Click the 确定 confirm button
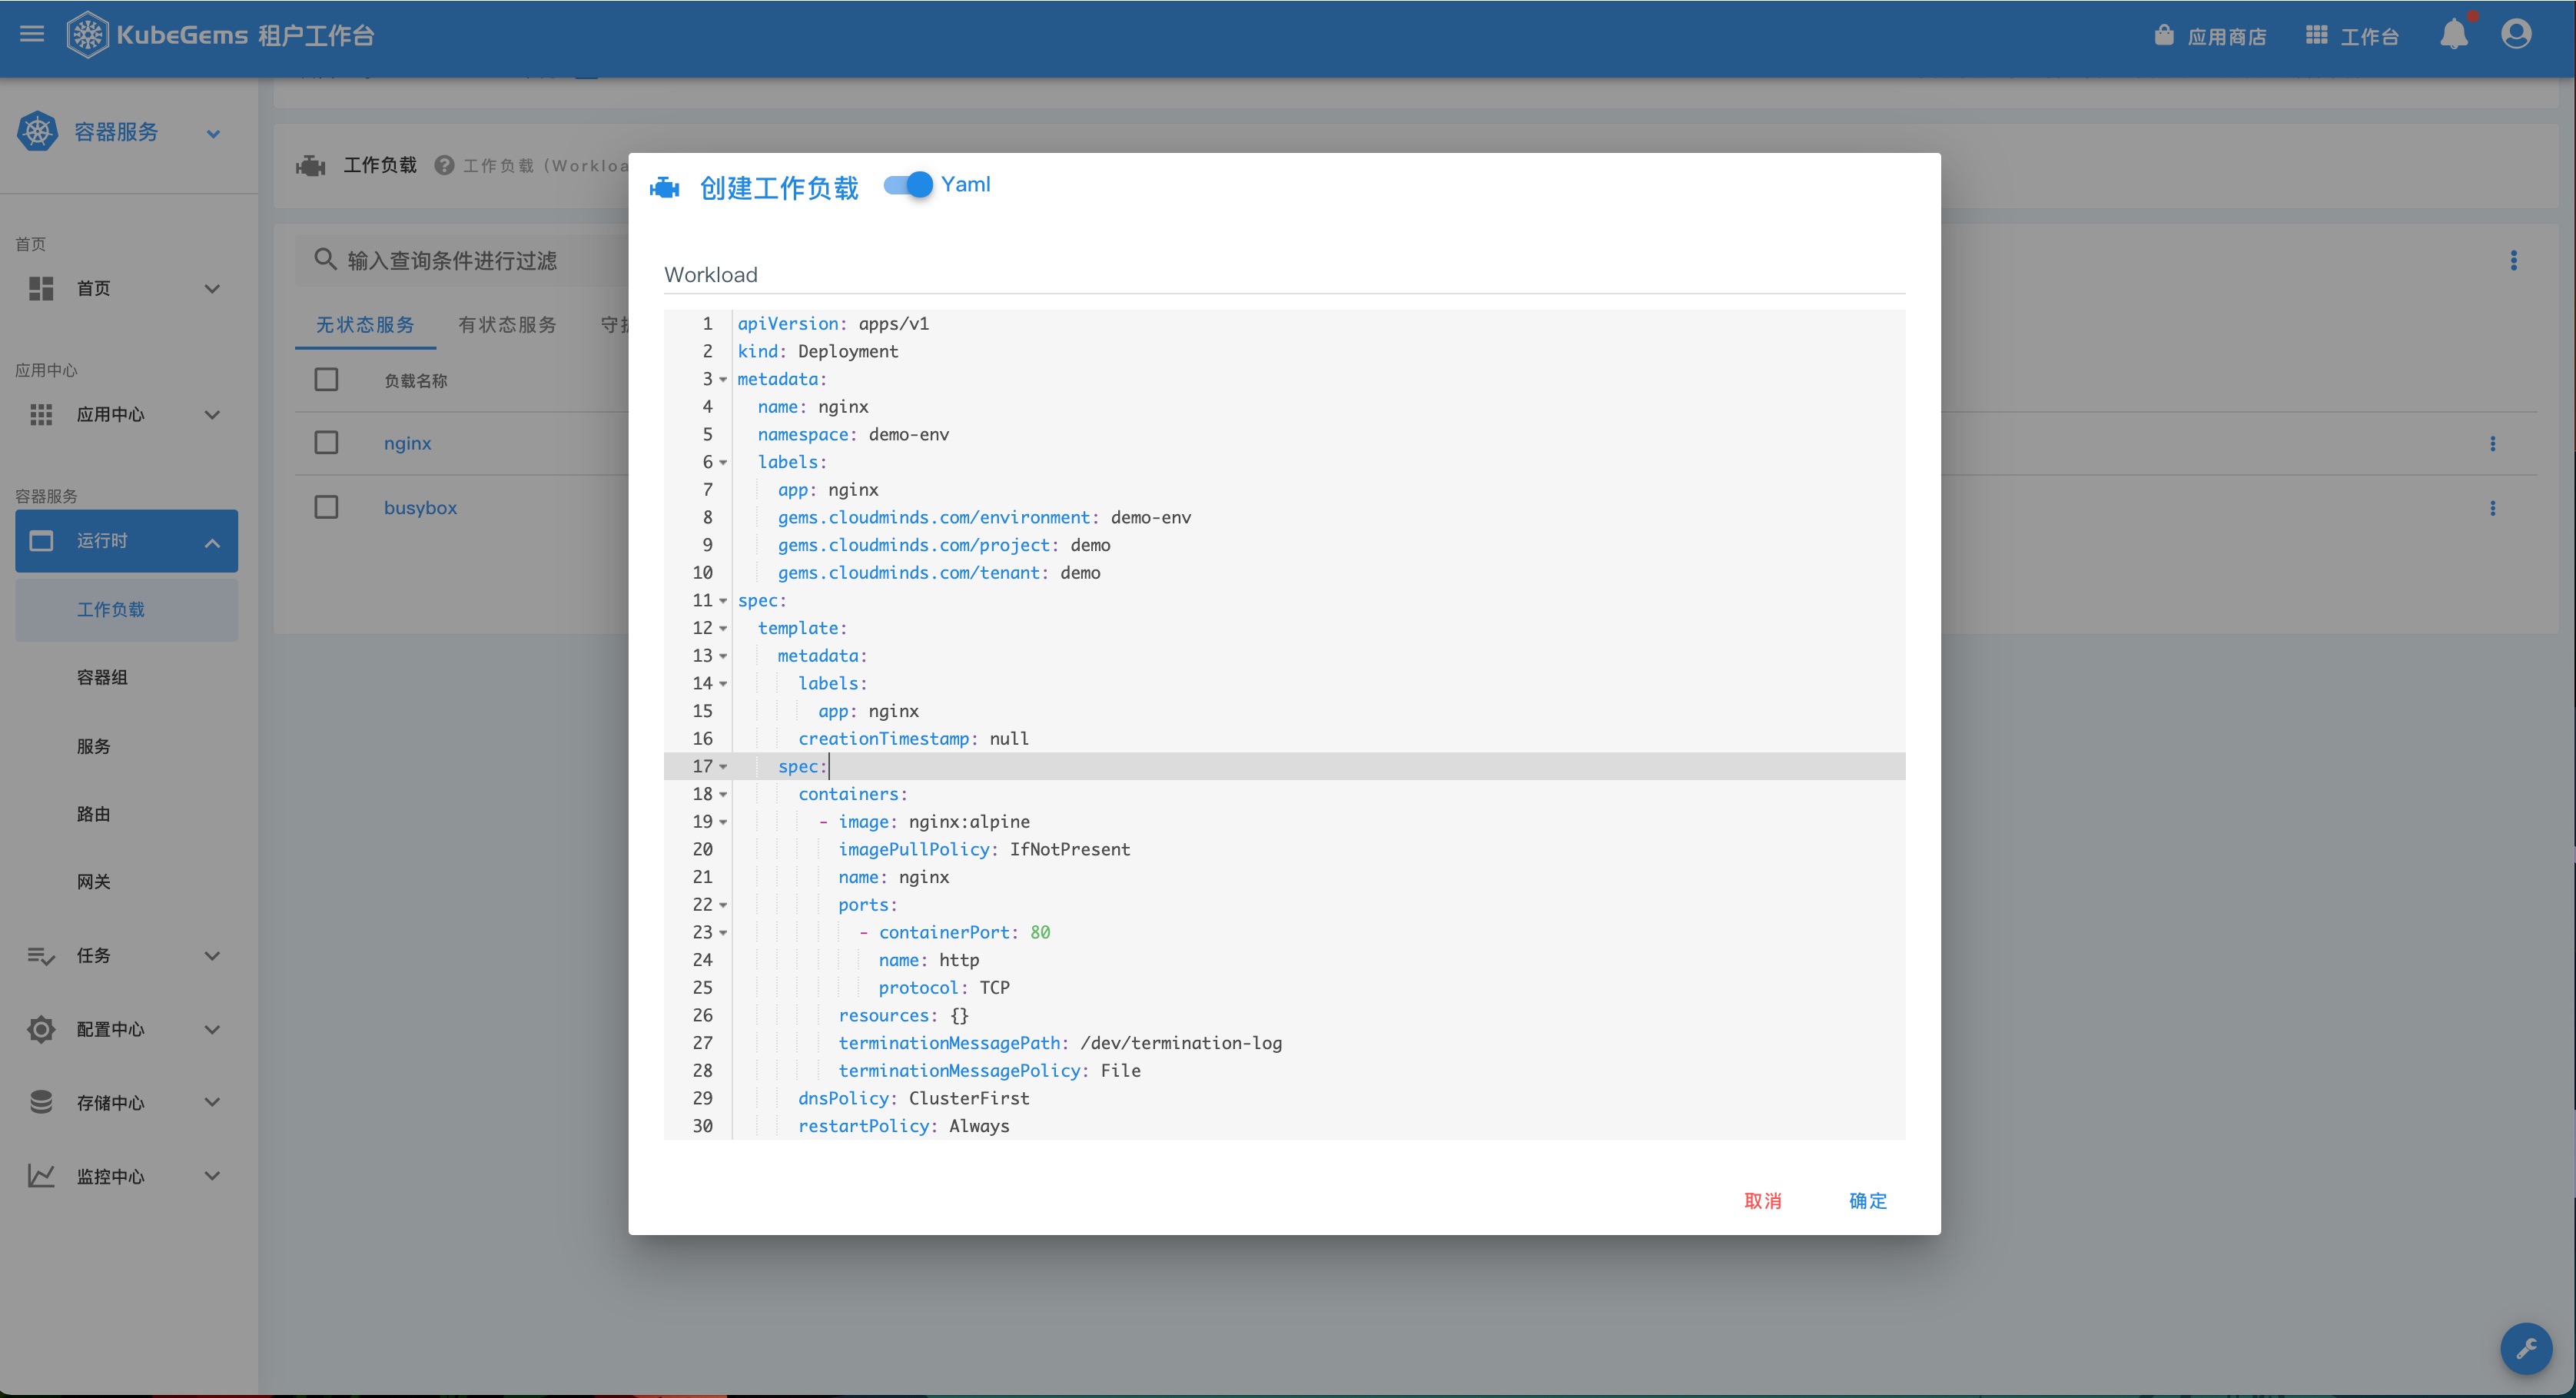 pyautogui.click(x=1867, y=1201)
